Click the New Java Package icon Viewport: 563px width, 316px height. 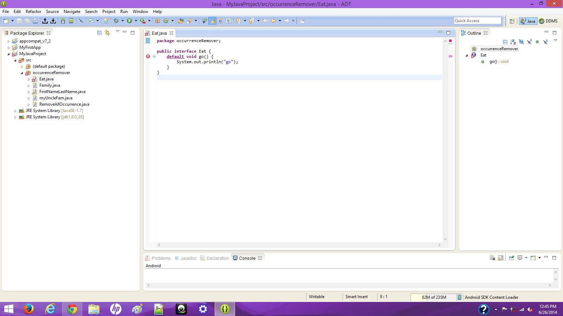(x=158, y=21)
